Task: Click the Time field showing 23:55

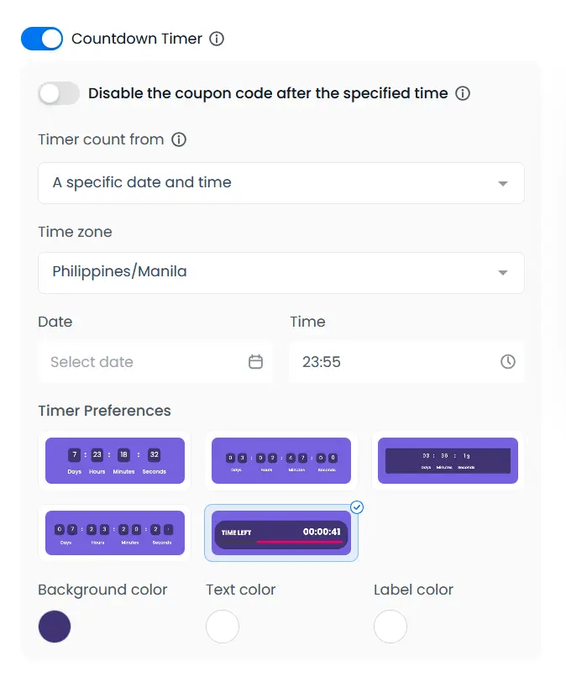Action: pyautogui.click(x=395, y=362)
